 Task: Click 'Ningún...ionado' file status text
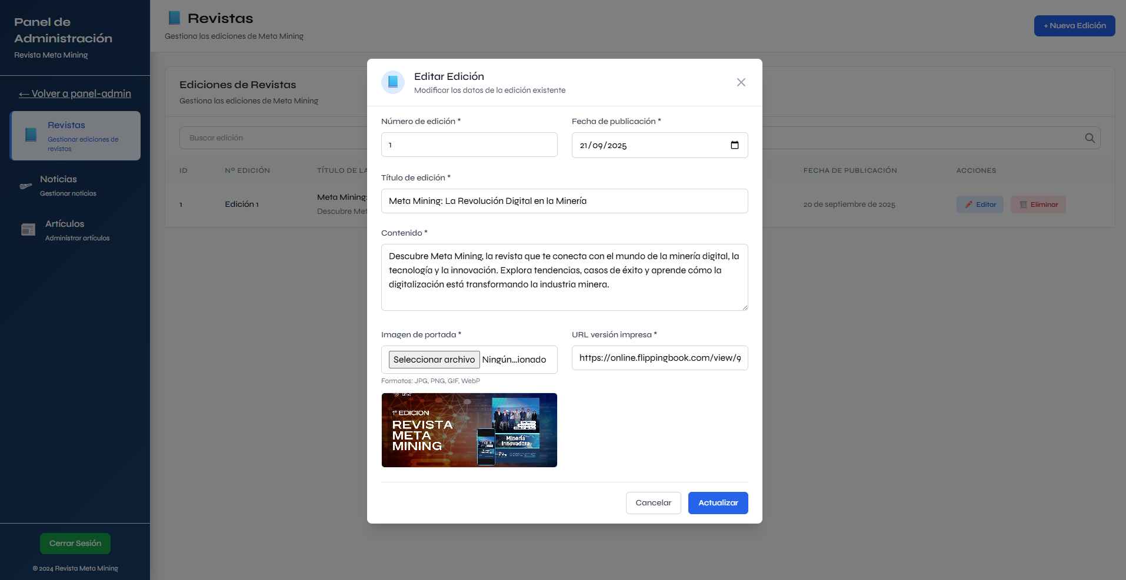coord(514,360)
